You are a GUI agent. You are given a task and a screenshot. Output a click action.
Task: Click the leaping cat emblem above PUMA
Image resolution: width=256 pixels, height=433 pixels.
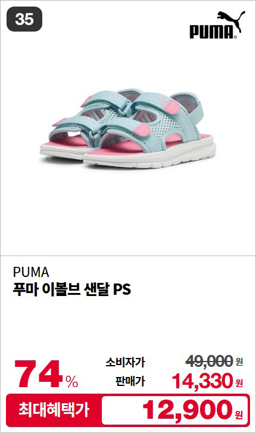tap(231, 20)
